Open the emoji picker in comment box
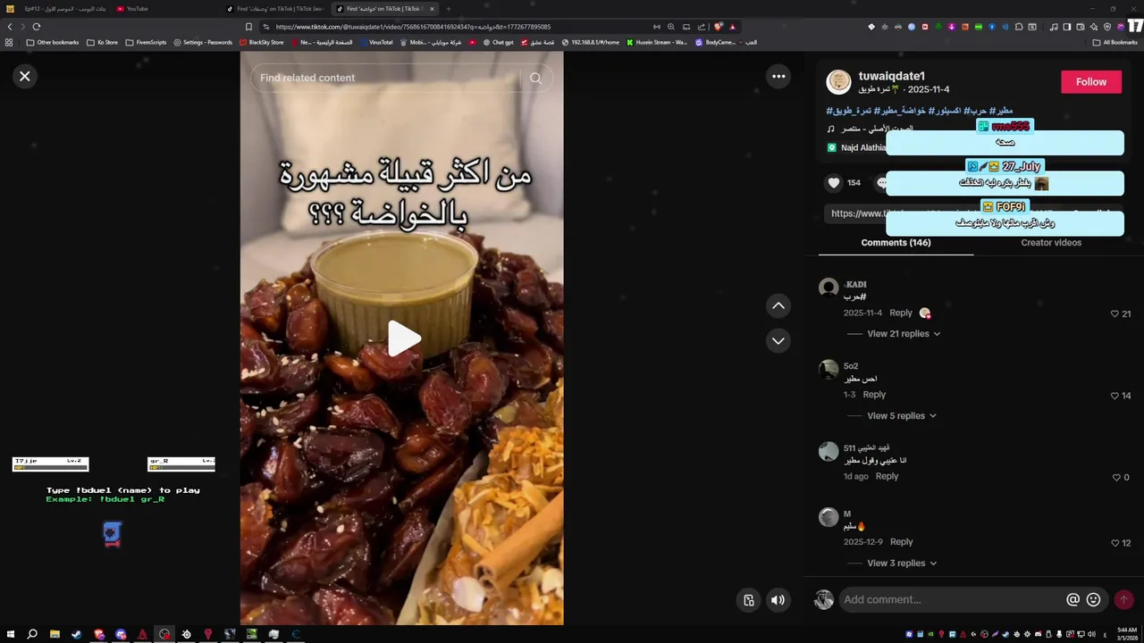 point(1093,600)
